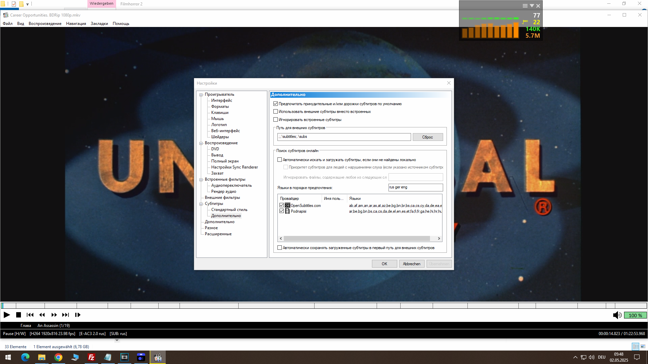Collapse the Воспроизведение tree node
This screenshot has height=364, width=648.
(x=201, y=143)
